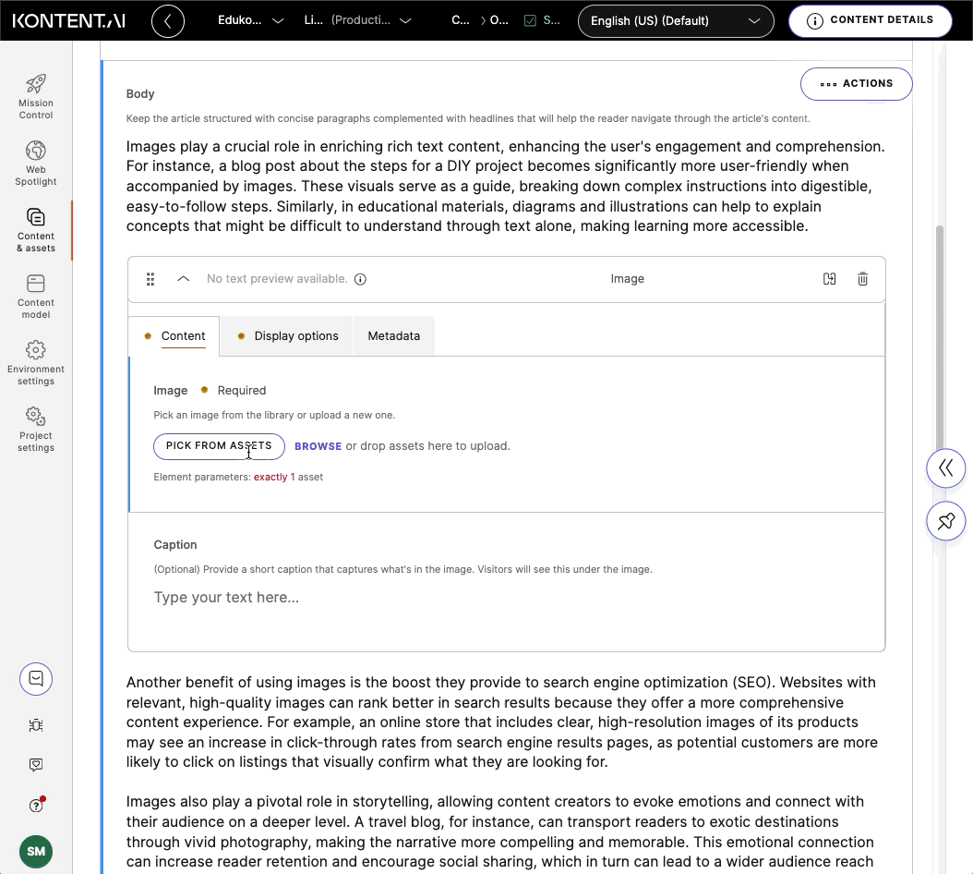The height and width of the screenshot is (874, 973).
Task: Click info icon next to No text preview
Action: tap(360, 279)
